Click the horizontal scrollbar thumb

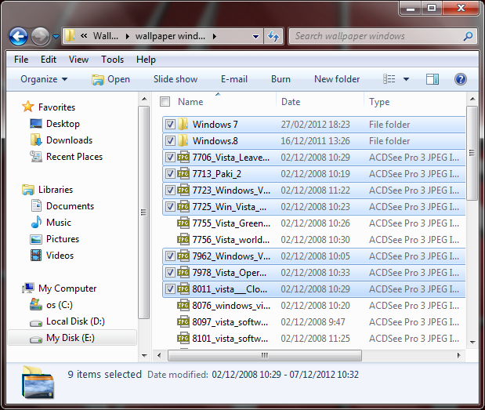tap(265, 355)
